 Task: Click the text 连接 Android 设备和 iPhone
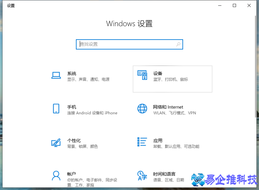tap(92, 113)
